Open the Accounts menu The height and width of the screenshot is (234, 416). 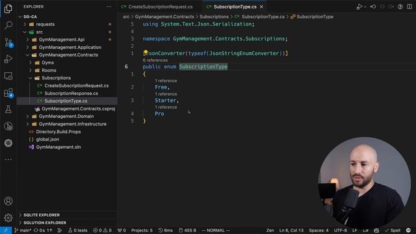tap(8, 201)
